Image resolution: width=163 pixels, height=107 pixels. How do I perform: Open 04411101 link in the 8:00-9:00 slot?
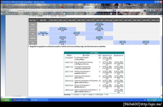click(43, 32)
